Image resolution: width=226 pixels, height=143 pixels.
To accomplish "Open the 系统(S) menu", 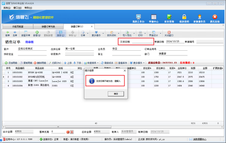I will [x=7, y=8].
